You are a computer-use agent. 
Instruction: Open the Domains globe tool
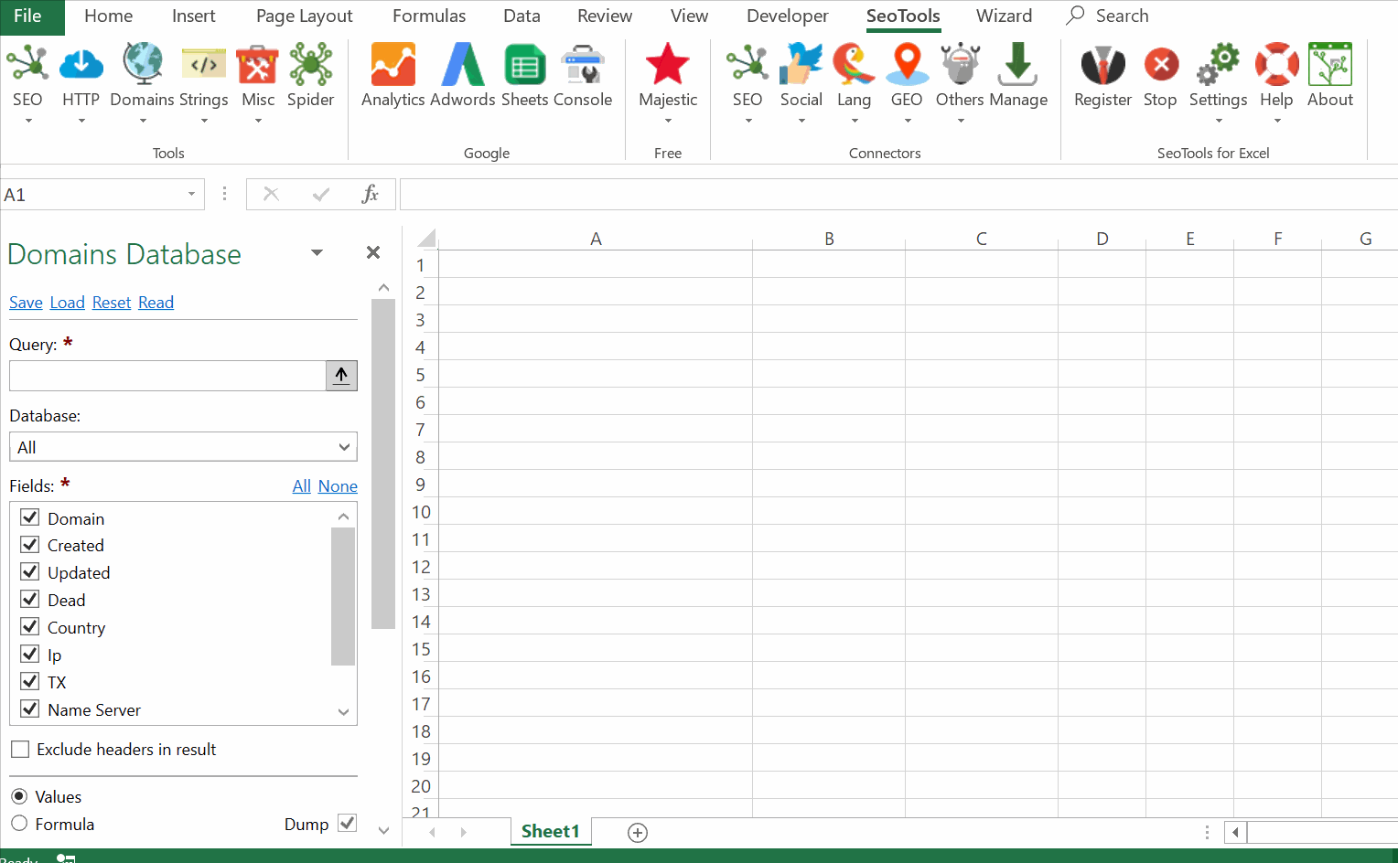tap(143, 64)
